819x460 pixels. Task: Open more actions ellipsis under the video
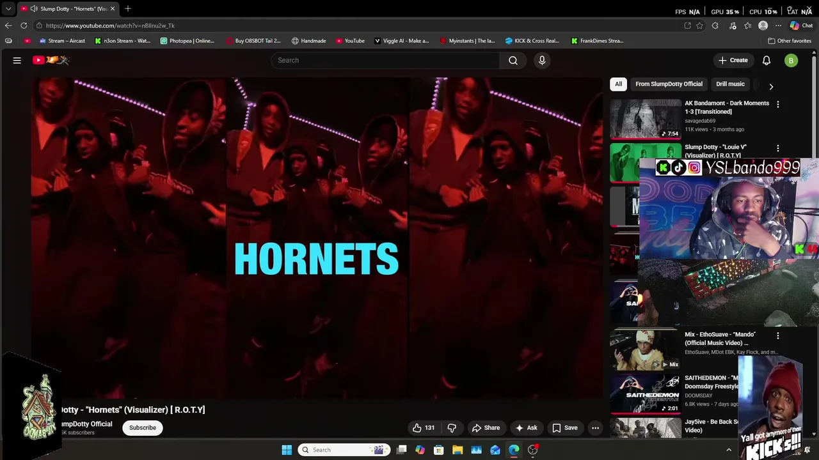click(595, 428)
